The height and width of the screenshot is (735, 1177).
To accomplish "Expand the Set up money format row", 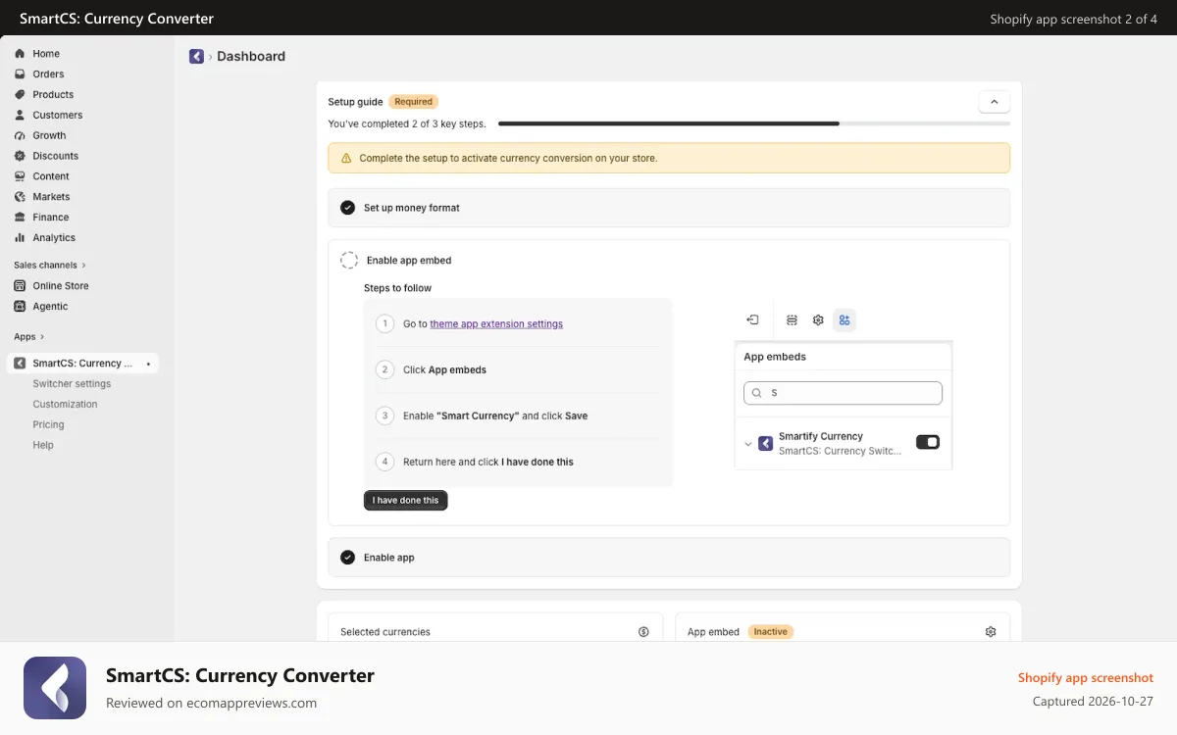I will [669, 208].
